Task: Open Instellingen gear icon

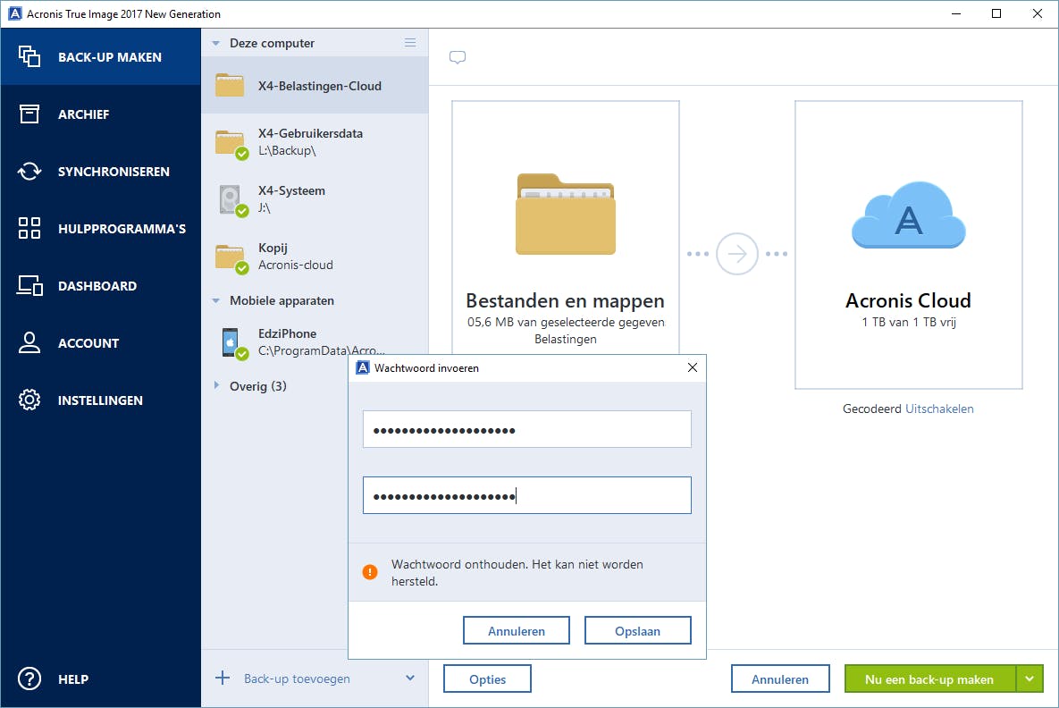Action: click(x=29, y=400)
